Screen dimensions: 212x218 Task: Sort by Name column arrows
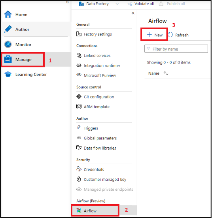coord(166,73)
